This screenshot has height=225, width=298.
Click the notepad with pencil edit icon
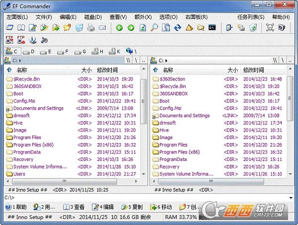(x=33, y=28)
